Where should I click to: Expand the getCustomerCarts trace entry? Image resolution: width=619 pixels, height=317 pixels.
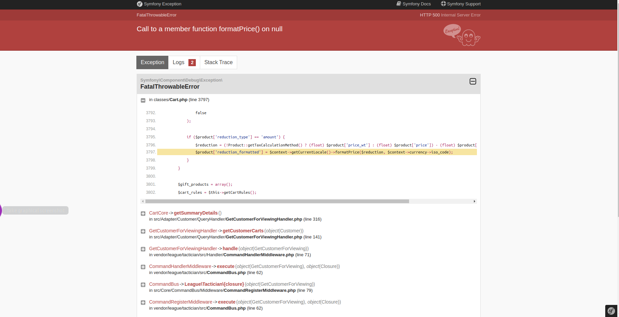(x=143, y=231)
